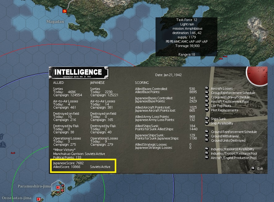Click arrow next to Ships Sunk
The image size is (274, 202).
coord(207,118)
